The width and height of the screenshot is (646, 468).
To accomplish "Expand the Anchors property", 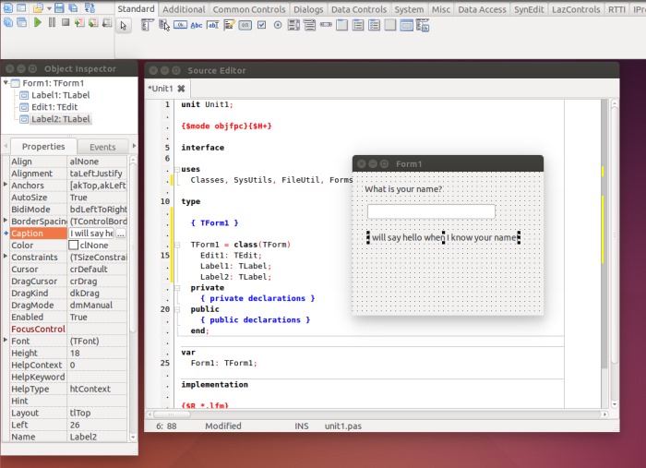I will pyautogui.click(x=6, y=186).
